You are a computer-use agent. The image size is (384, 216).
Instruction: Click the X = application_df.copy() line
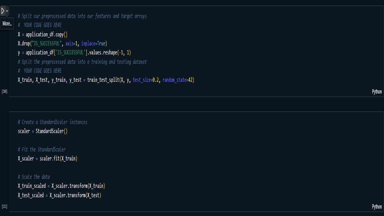click(43, 34)
